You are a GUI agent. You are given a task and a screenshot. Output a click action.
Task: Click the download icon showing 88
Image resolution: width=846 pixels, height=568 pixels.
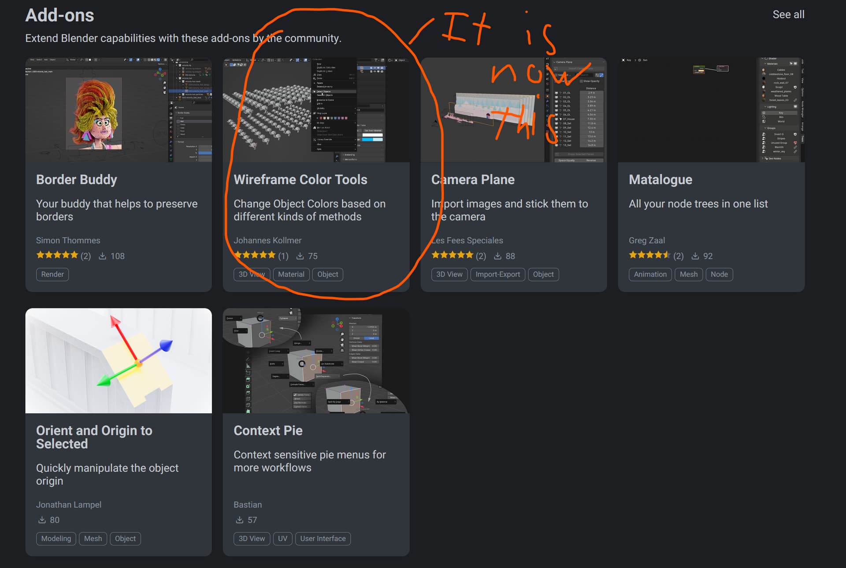point(497,256)
